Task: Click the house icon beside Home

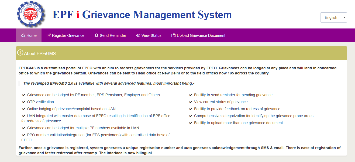Action: click(x=23, y=35)
